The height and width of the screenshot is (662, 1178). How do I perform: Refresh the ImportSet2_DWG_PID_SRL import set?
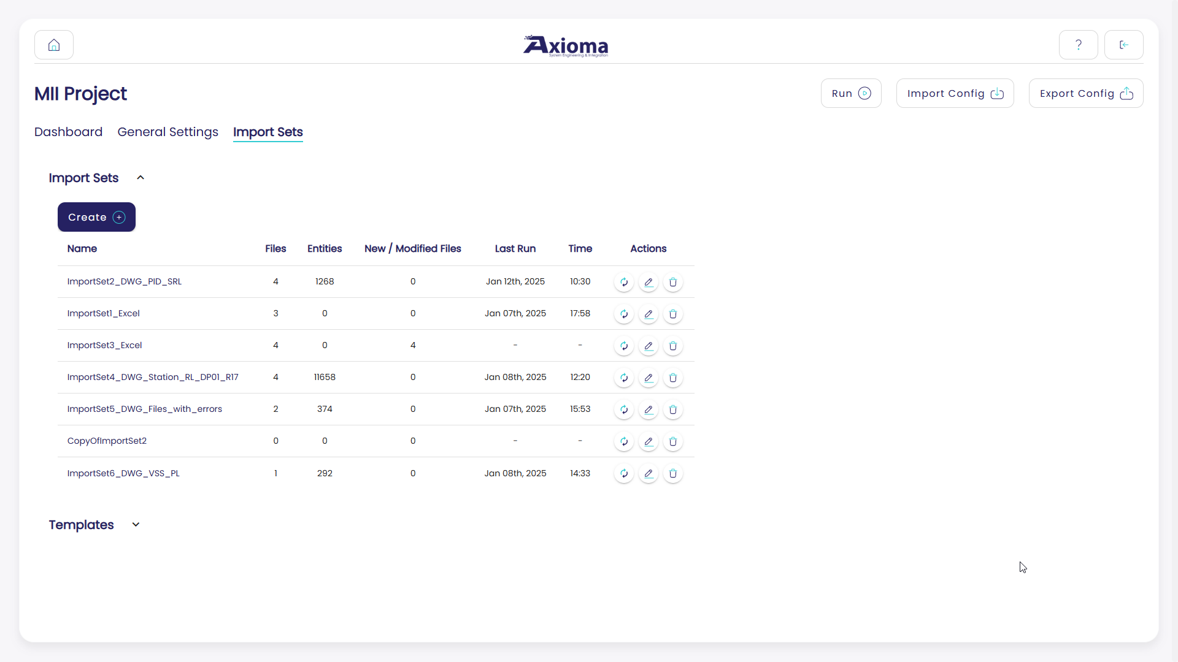tap(624, 282)
